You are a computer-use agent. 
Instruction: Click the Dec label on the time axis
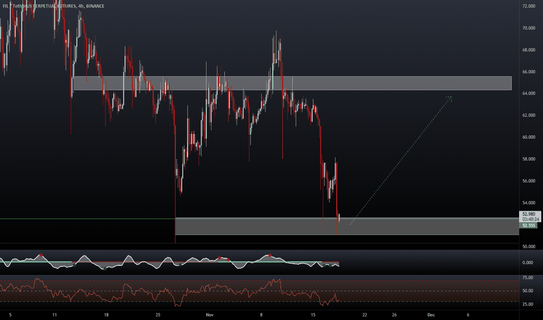point(431,315)
